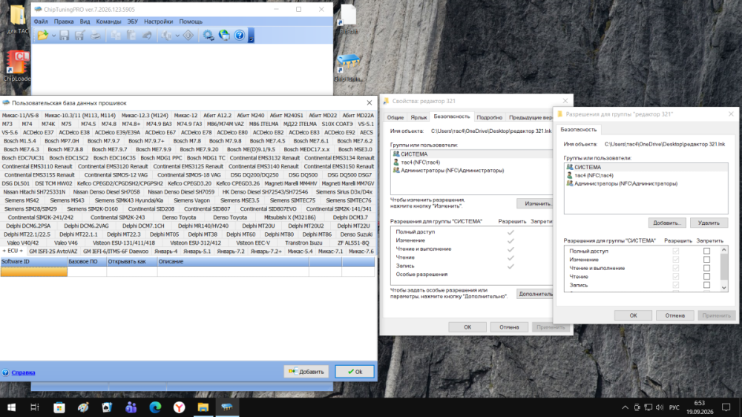Check Запретить for Полный доступ

706,252
